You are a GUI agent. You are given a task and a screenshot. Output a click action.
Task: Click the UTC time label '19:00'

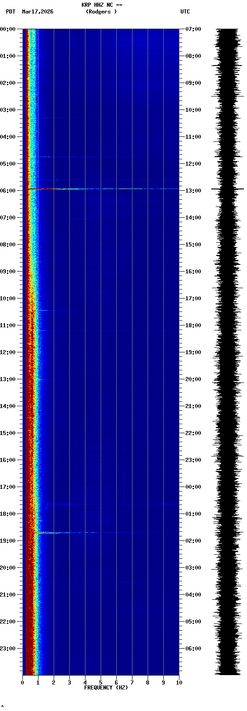[193, 352]
